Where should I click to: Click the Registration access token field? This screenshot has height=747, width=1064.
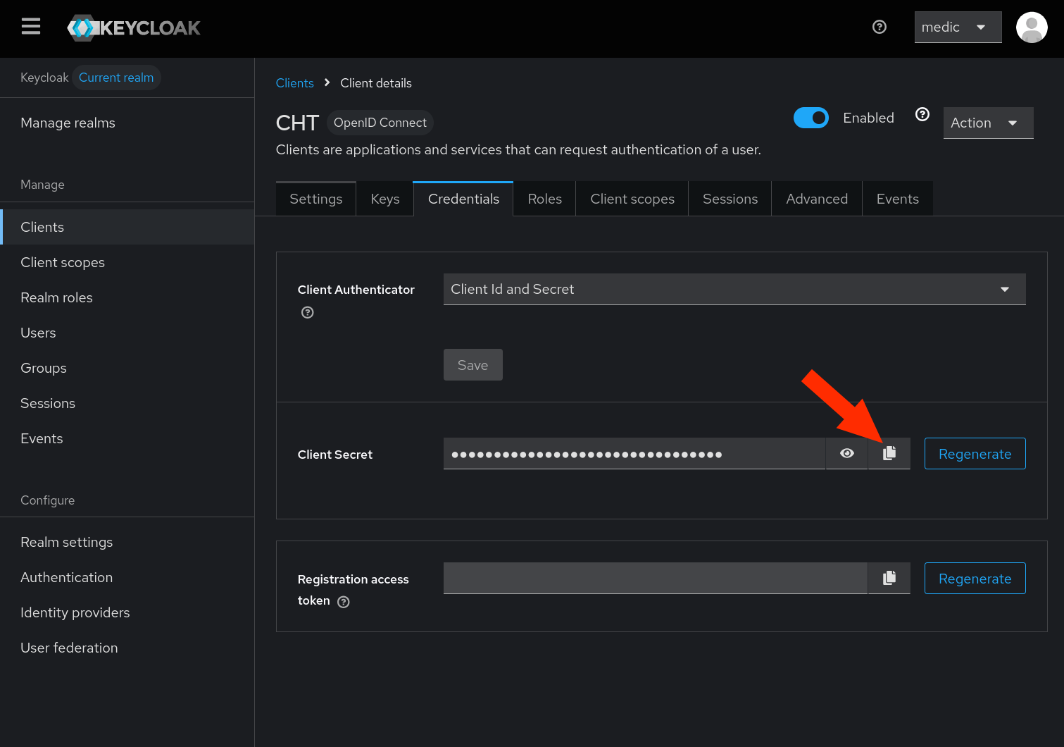[656, 578]
